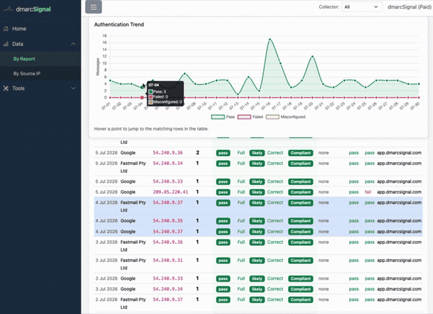Viewport: 433px width, 314px height.
Task: Click the Authentication Trend heading
Action: 119,24
